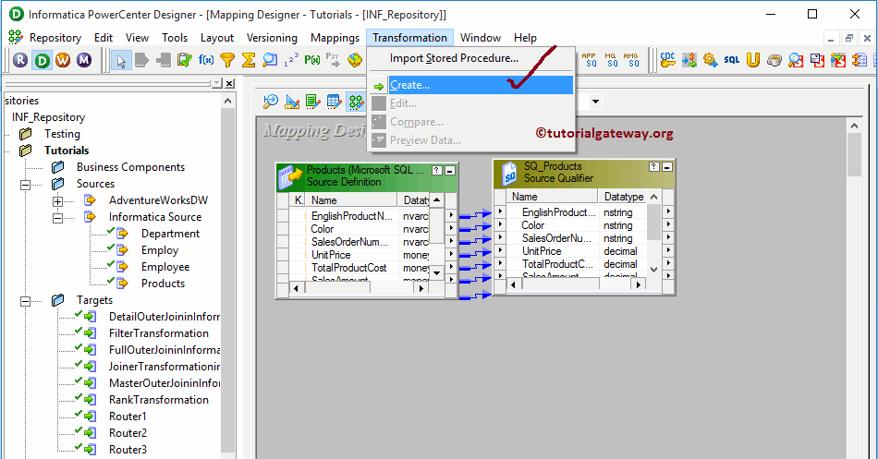Image resolution: width=878 pixels, height=459 pixels.
Task: Open the mapping name dropdown arrow
Action: (595, 102)
